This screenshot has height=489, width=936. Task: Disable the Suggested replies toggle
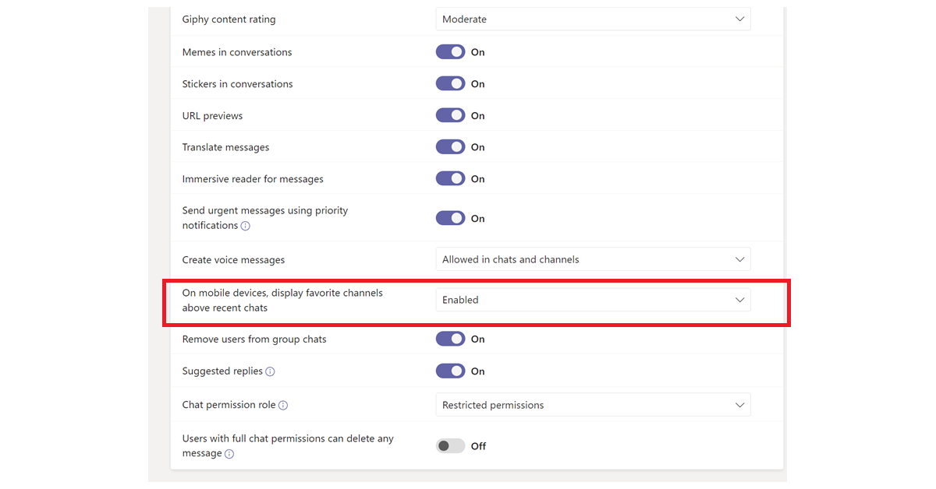450,371
